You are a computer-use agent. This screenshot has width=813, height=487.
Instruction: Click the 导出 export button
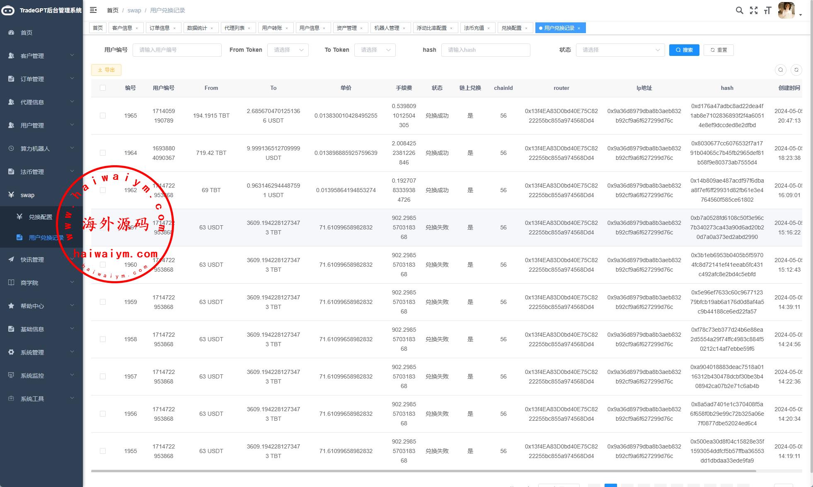pyautogui.click(x=106, y=70)
